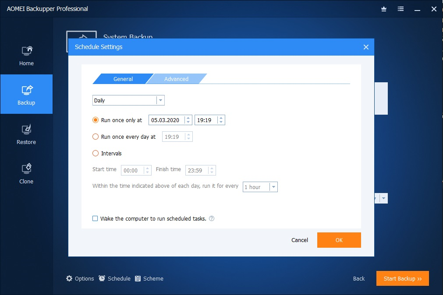Click the Finish time 23:59 field
The width and height of the screenshot is (443, 295).
tap(201, 171)
